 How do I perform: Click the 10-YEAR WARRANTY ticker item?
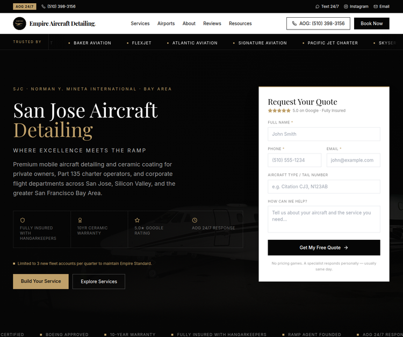(x=133, y=334)
